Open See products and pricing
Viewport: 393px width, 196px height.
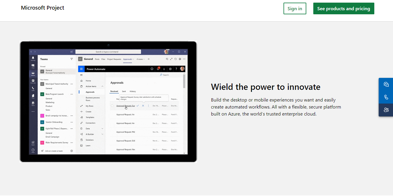[344, 8]
